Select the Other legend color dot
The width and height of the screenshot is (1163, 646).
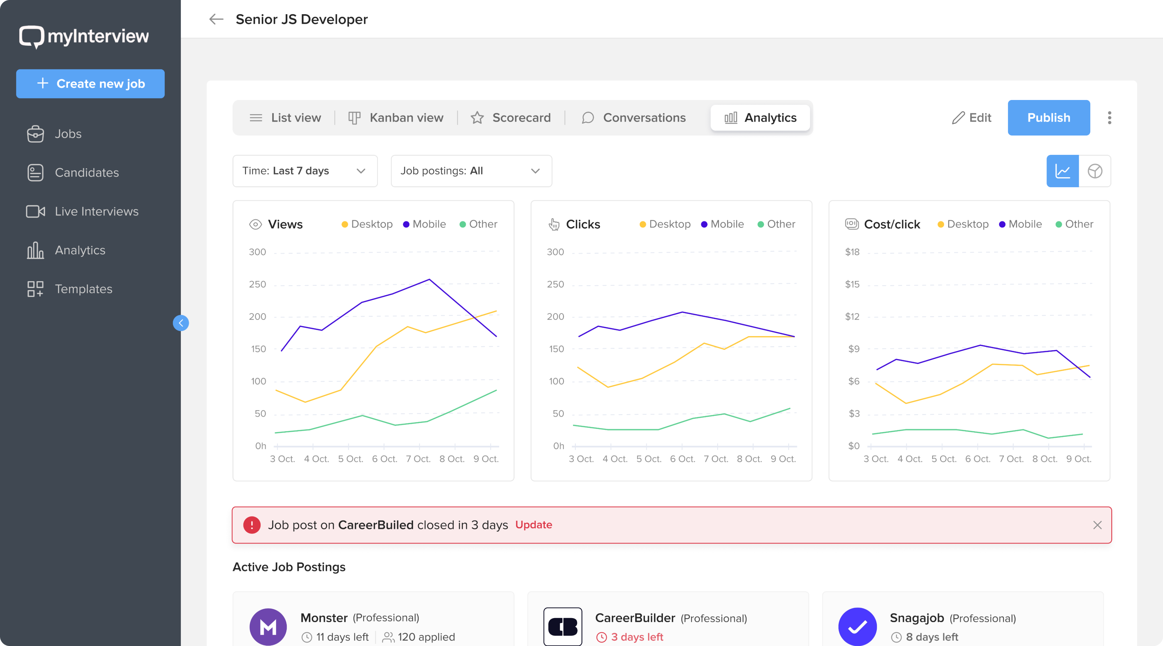pos(462,224)
